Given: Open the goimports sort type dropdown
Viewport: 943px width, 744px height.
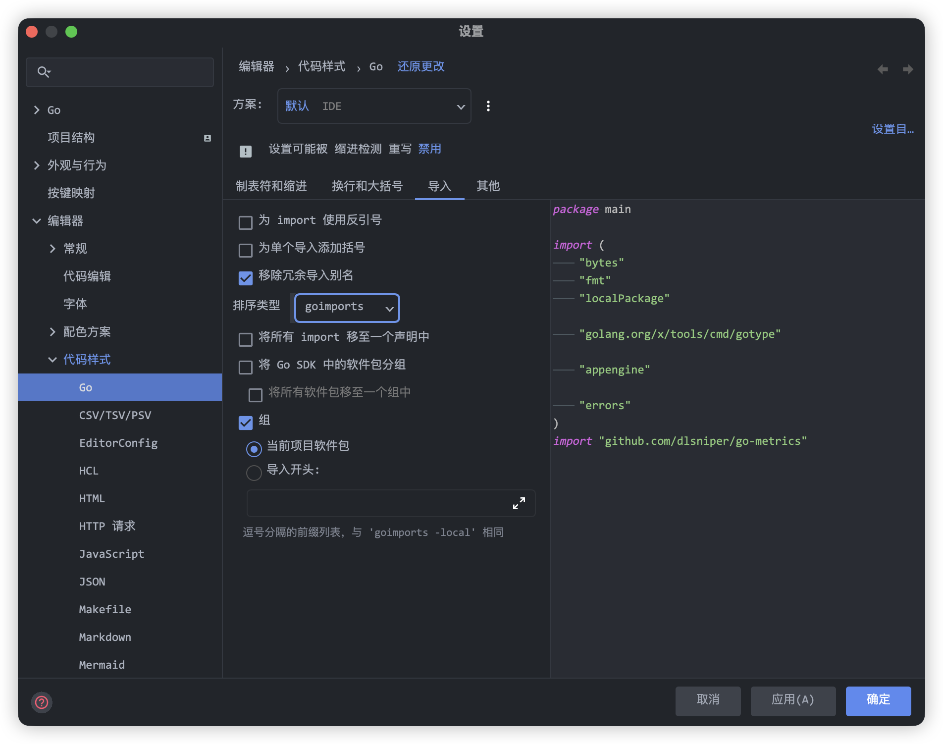Looking at the screenshot, I should coord(347,308).
